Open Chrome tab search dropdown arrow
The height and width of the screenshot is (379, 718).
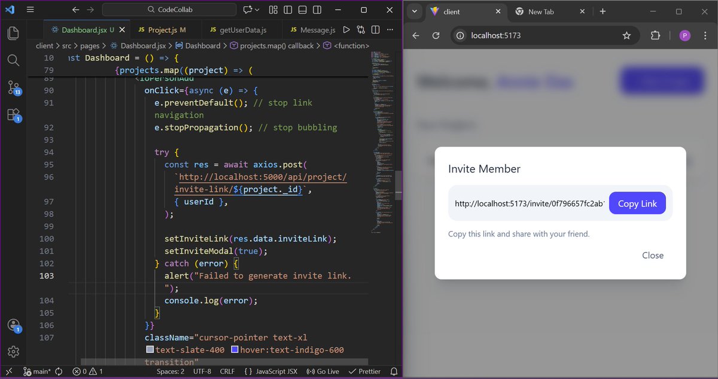coord(415,12)
